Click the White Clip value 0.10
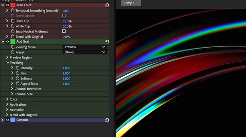 pyautogui.click(x=66, y=26)
